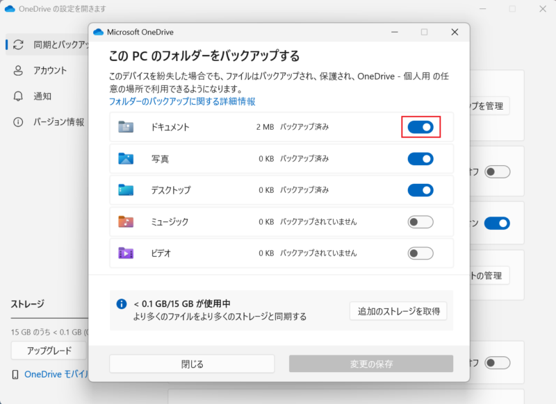
Task: Click the sync arrows icon in the sidebar
Action: coord(19,44)
